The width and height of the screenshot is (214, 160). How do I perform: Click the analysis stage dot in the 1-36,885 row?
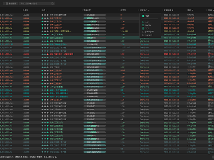click(x=42, y=31)
